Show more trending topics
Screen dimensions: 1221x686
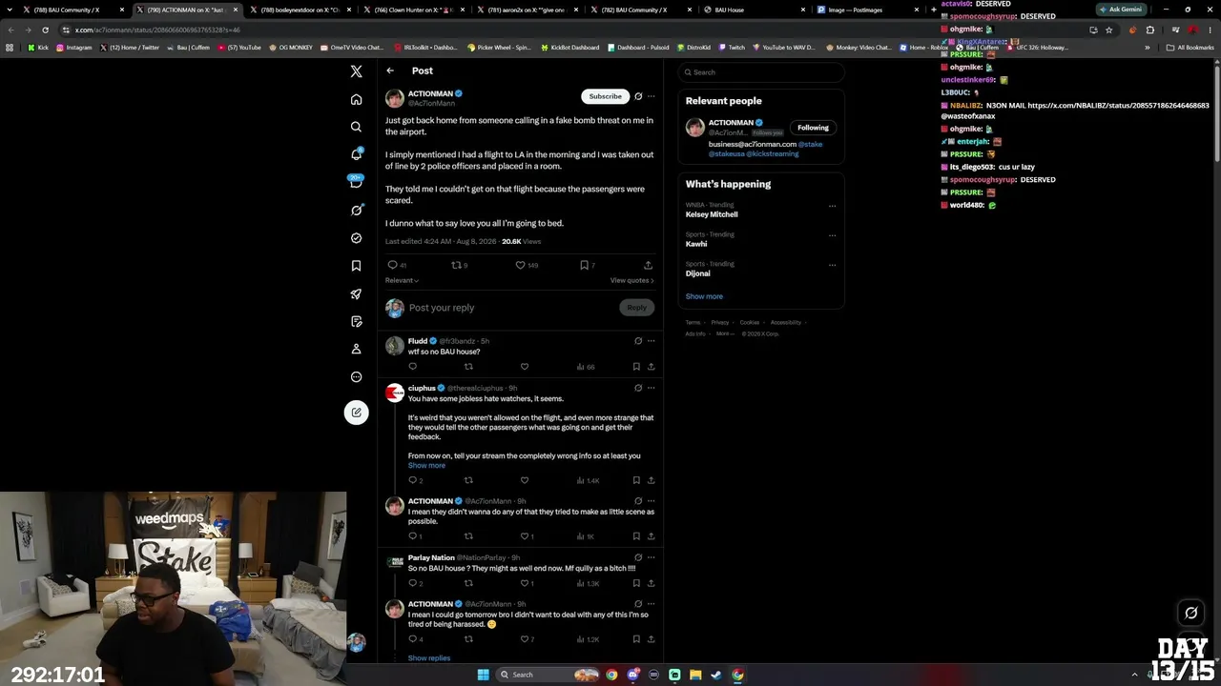[704, 296]
